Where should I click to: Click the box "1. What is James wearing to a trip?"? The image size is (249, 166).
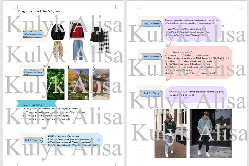point(33,34)
